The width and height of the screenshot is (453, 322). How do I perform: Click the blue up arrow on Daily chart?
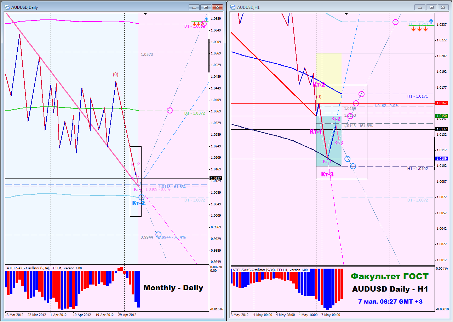(x=206, y=19)
